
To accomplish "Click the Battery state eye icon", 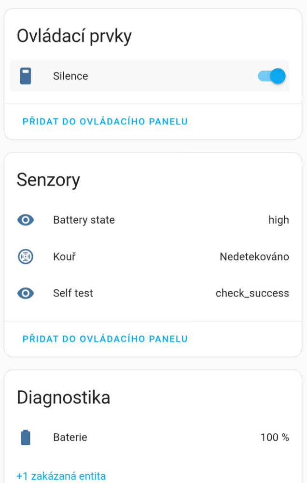I will tap(26, 220).
